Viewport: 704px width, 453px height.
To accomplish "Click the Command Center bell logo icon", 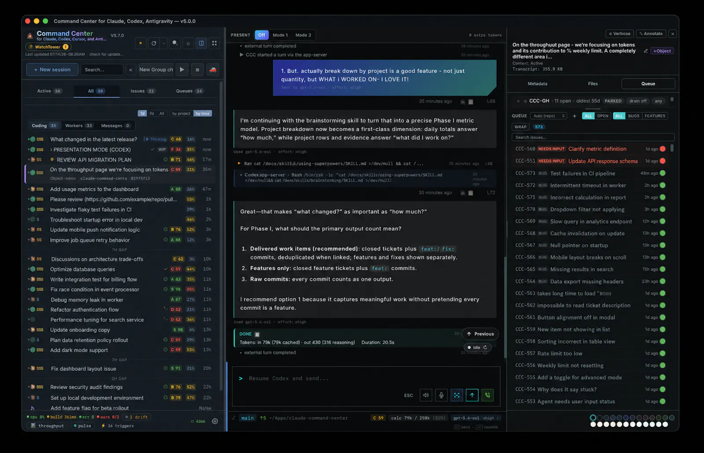I will [x=30, y=36].
